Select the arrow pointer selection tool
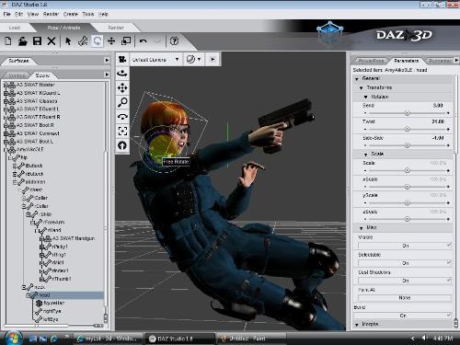The image size is (460, 345). click(68, 41)
